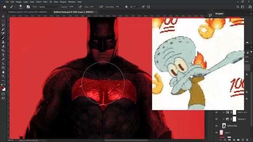Select the Pen tool
The image size is (253, 142).
pos(3,59)
